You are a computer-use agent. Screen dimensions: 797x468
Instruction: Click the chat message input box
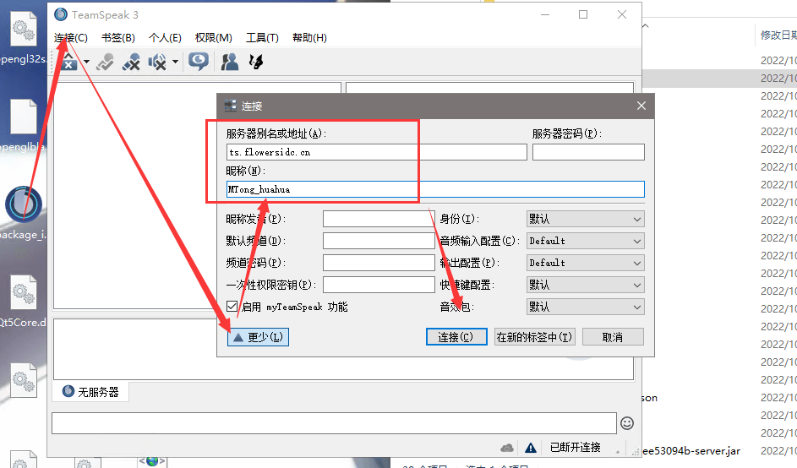pyautogui.click(x=334, y=422)
